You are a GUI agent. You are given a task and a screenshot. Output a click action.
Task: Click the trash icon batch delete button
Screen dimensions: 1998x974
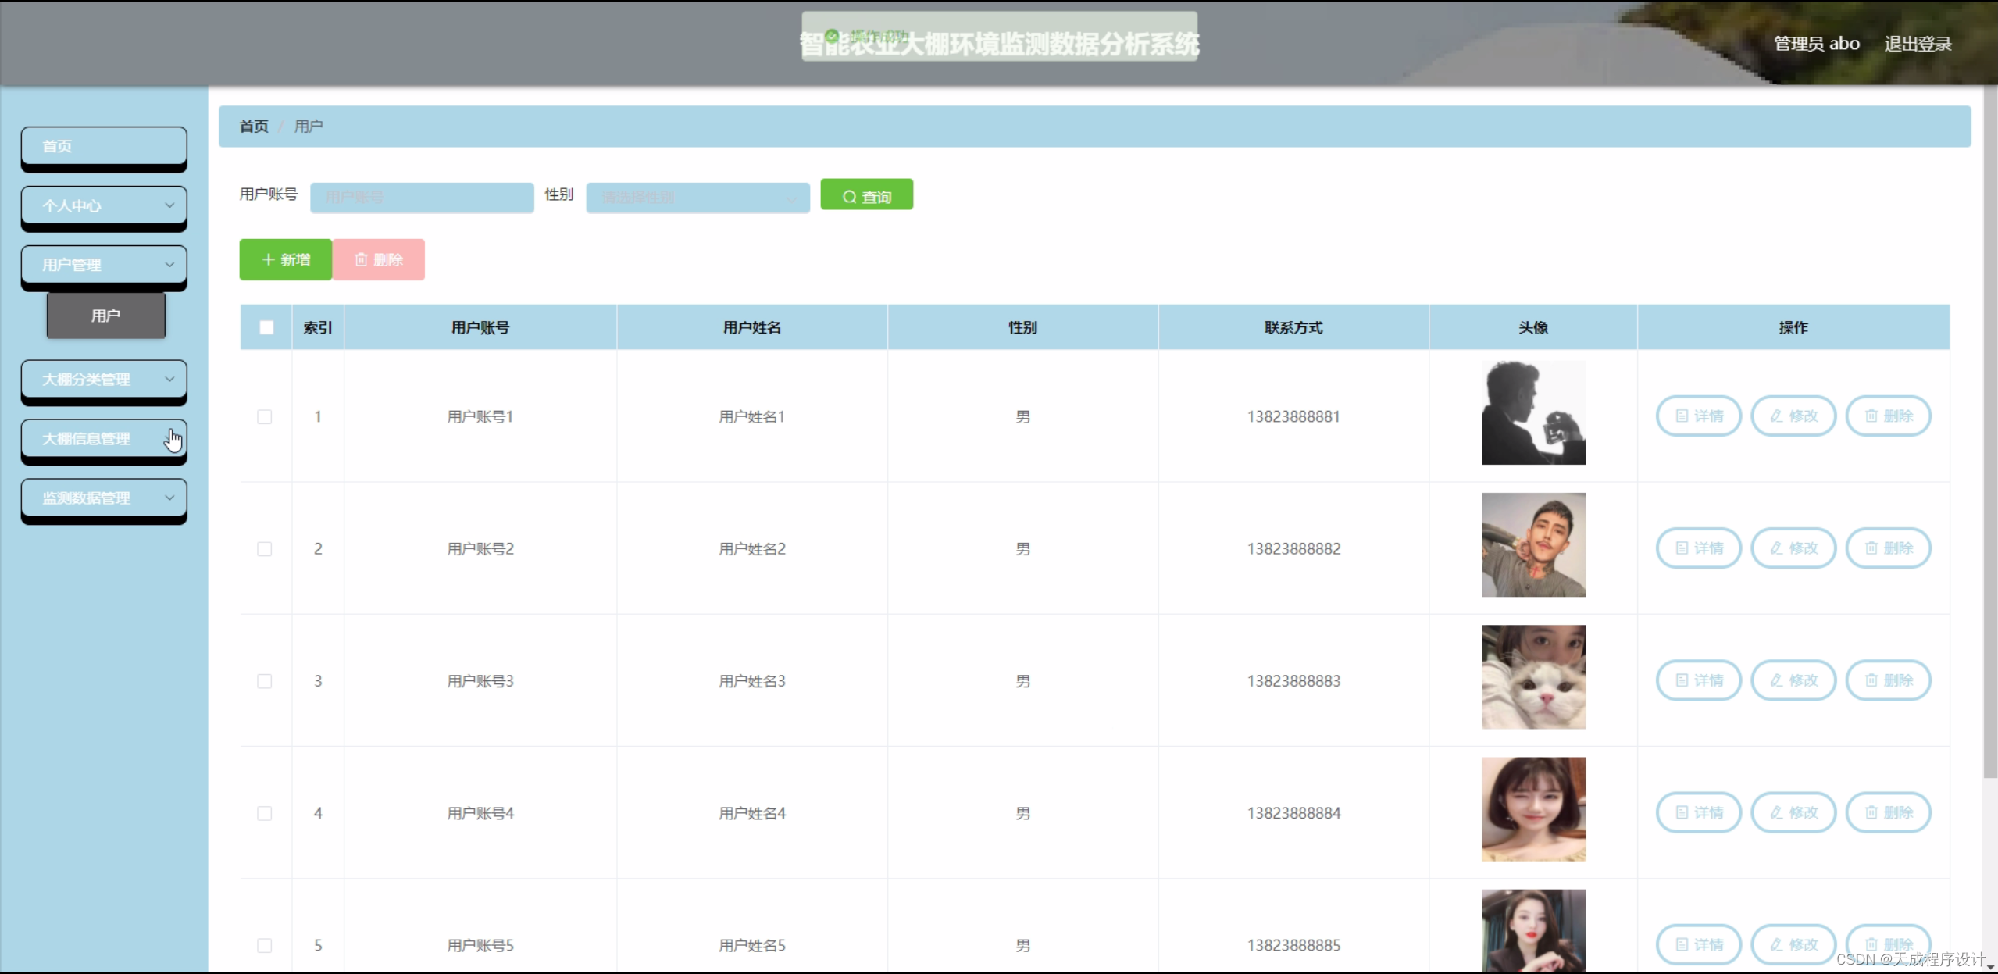coord(379,259)
